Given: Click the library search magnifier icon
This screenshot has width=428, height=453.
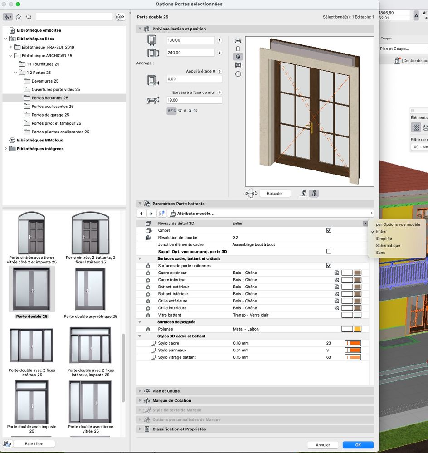Looking at the screenshot, I should pos(29,17).
